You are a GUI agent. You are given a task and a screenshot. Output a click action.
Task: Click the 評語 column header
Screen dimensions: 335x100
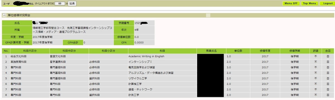316,51
